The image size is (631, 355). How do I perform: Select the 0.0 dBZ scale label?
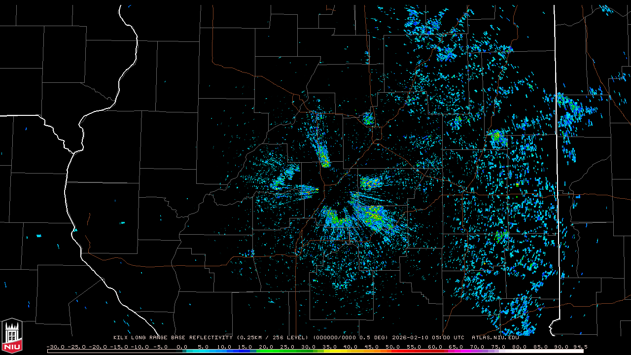click(x=182, y=347)
